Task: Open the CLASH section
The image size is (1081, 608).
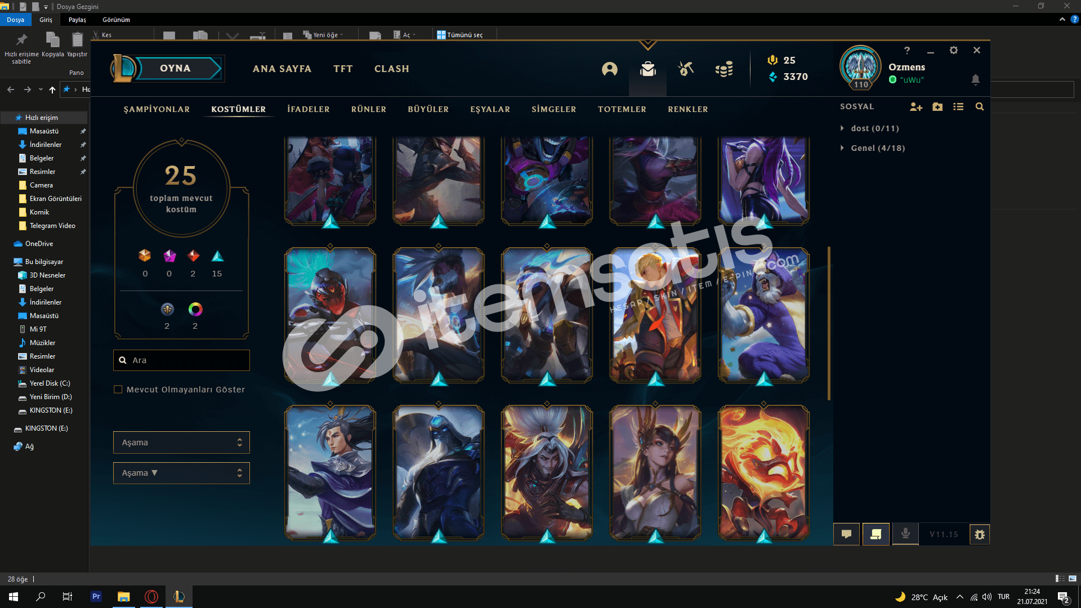Action: 392,69
